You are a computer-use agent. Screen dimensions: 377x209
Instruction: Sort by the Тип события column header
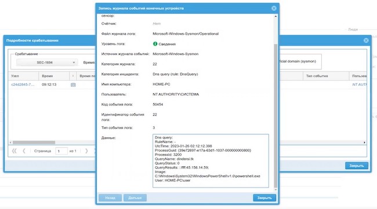point(326,76)
